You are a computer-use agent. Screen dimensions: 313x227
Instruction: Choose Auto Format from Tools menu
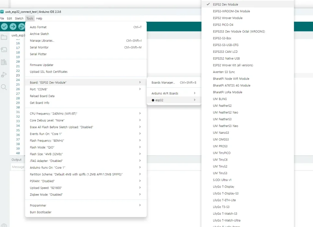pyautogui.click(x=86, y=27)
